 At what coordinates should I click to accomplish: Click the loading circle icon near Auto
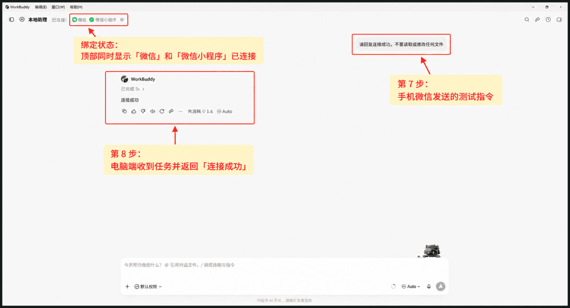click(393, 286)
